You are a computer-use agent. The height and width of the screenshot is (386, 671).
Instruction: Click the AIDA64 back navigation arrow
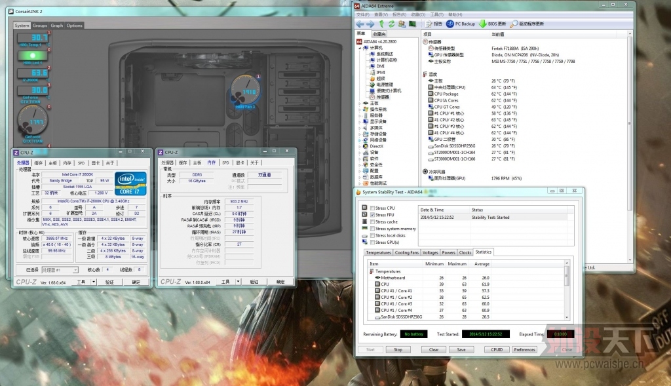pyautogui.click(x=360, y=24)
